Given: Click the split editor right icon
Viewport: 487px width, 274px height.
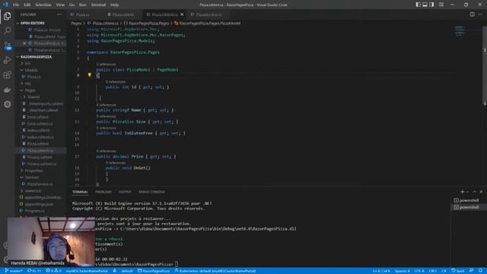Looking at the screenshot, I should (x=472, y=14).
